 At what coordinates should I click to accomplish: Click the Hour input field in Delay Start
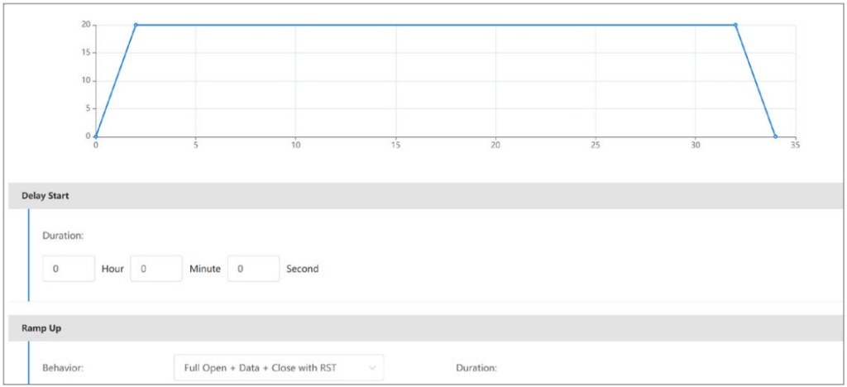point(69,269)
